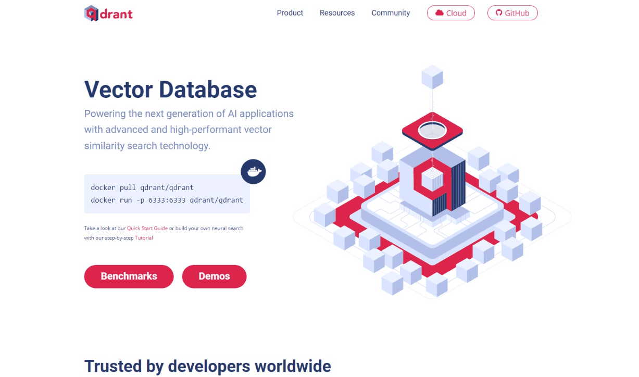This screenshot has height=377, width=639.
Task: Click the cloud icon in Cloud button
Action: click(440, 13)
